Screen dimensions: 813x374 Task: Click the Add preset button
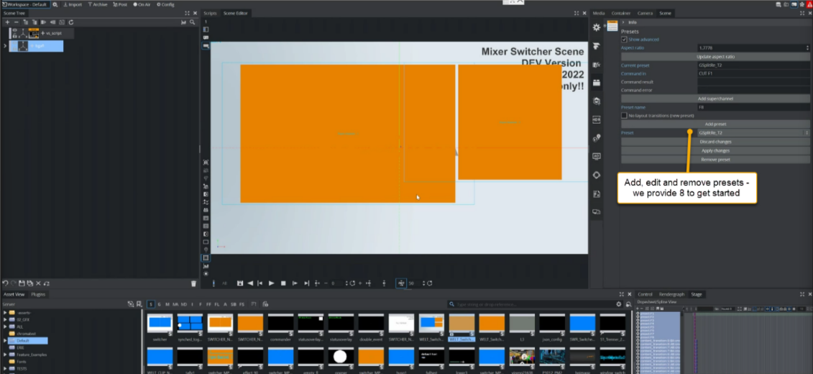point(715,124)
